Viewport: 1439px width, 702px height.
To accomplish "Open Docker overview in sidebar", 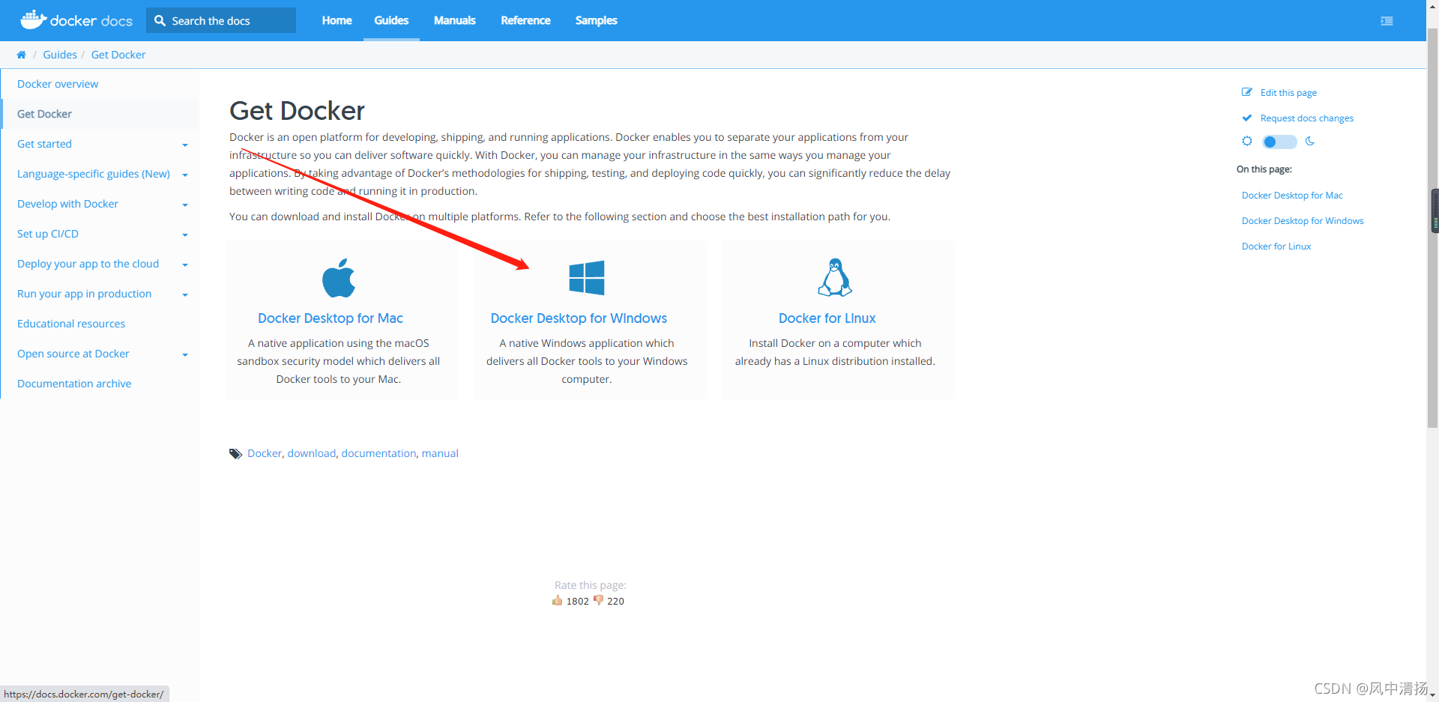I will pos(58,84).
